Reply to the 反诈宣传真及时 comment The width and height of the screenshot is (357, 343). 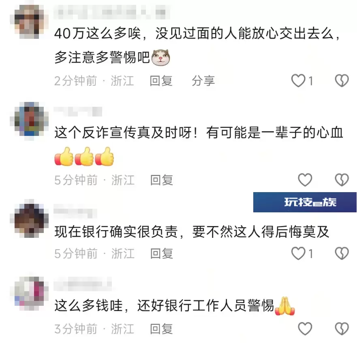point(161,180)
